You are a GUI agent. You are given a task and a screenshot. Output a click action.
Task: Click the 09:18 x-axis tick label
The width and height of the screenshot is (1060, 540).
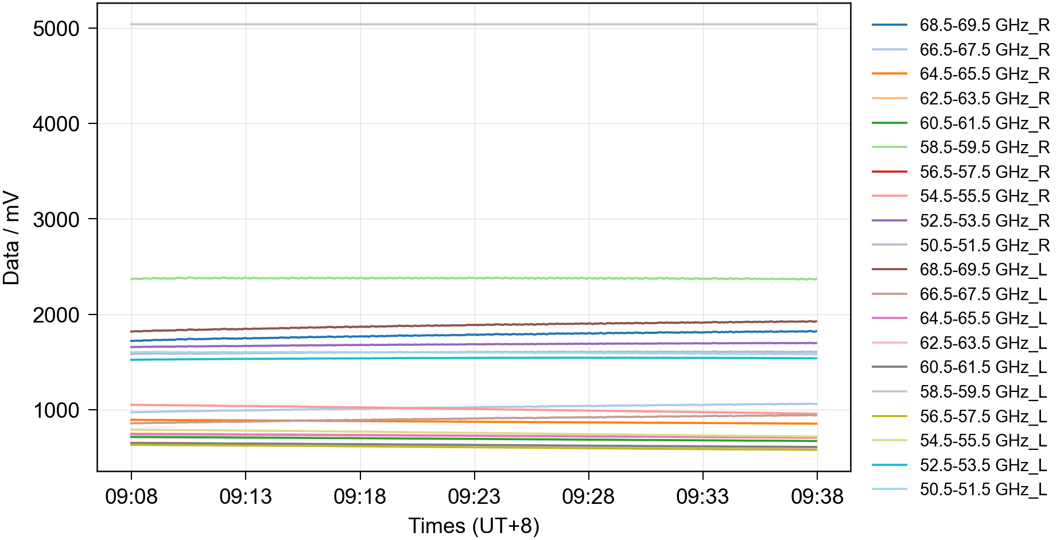pos(360,496)
